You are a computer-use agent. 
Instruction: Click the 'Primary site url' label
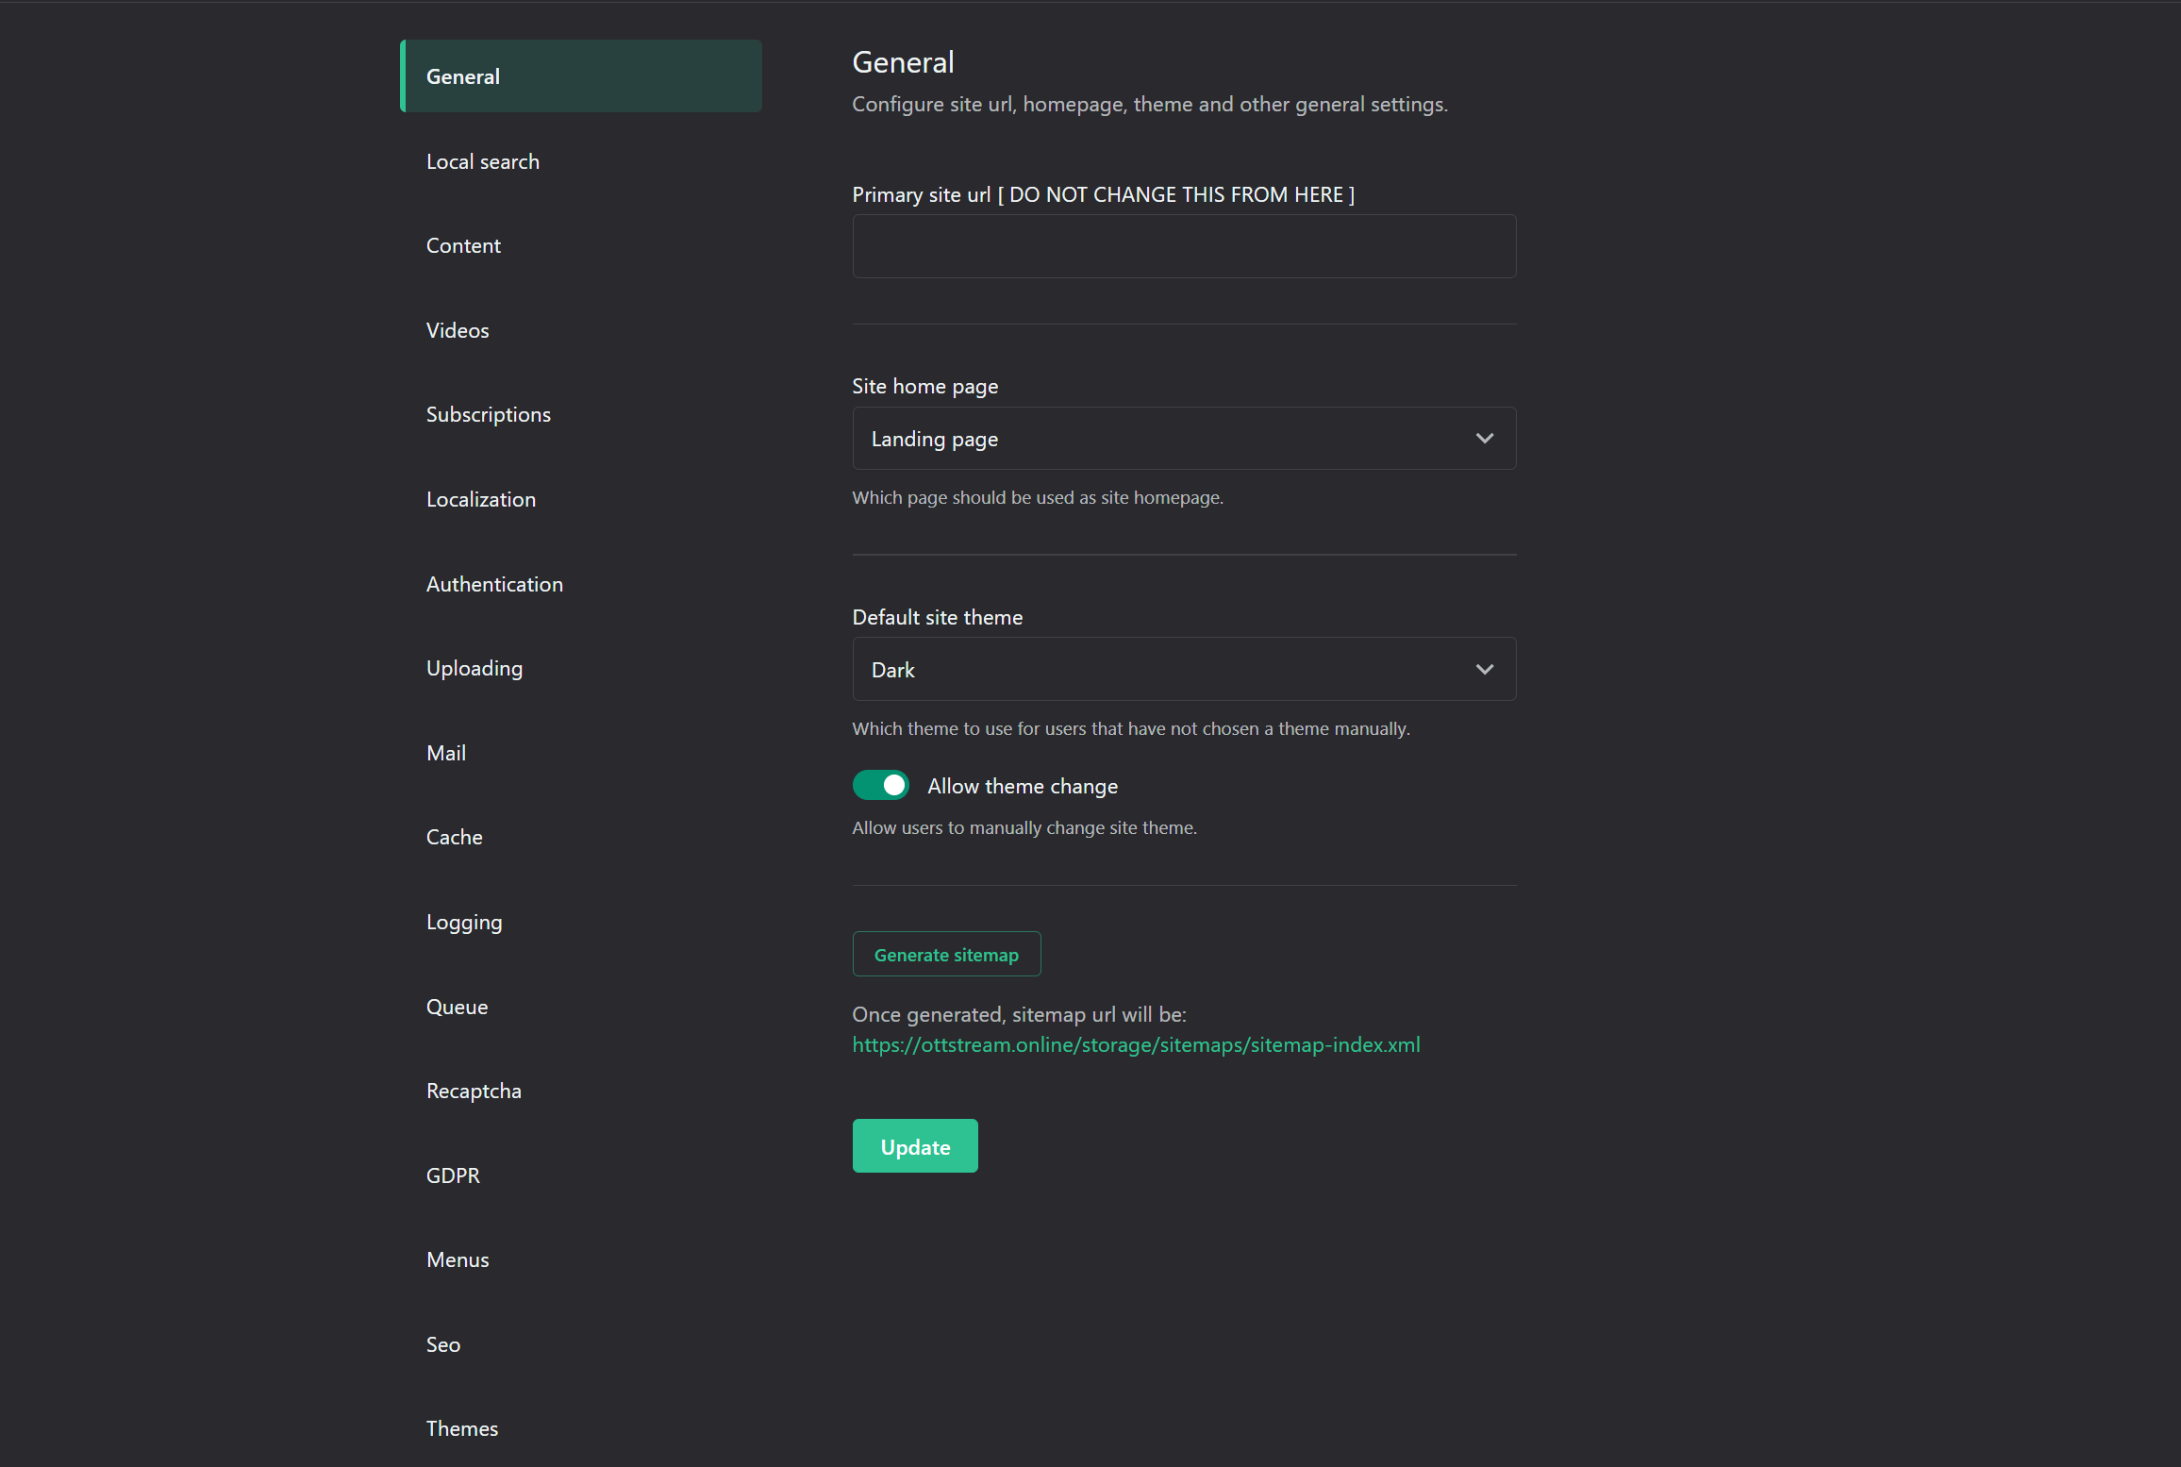1103,194
